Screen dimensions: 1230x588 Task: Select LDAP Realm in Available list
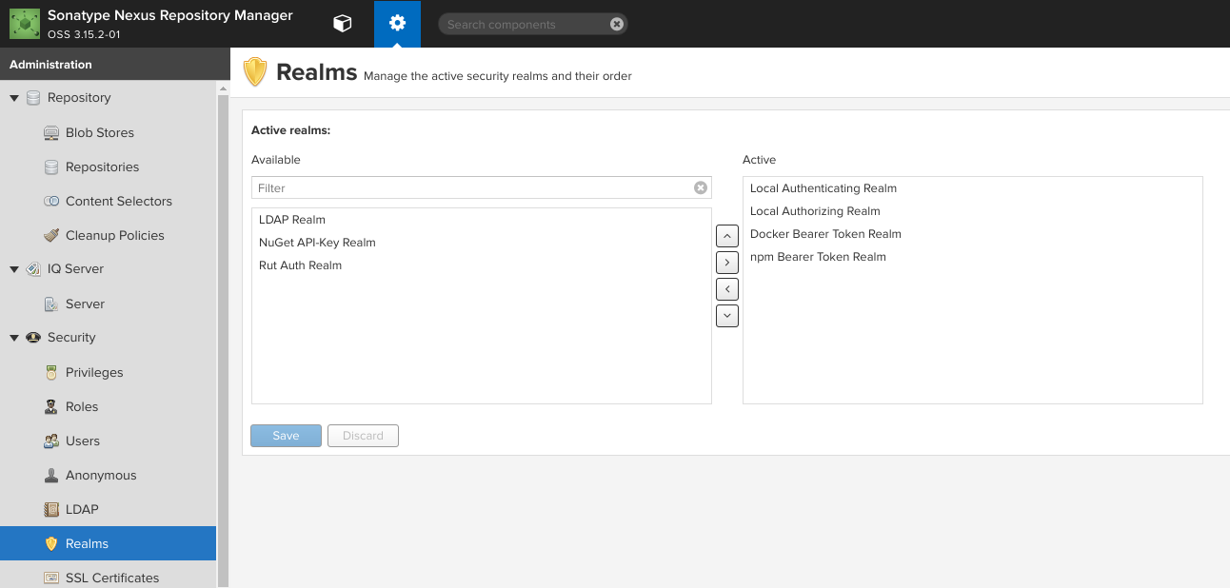[482, 220]
